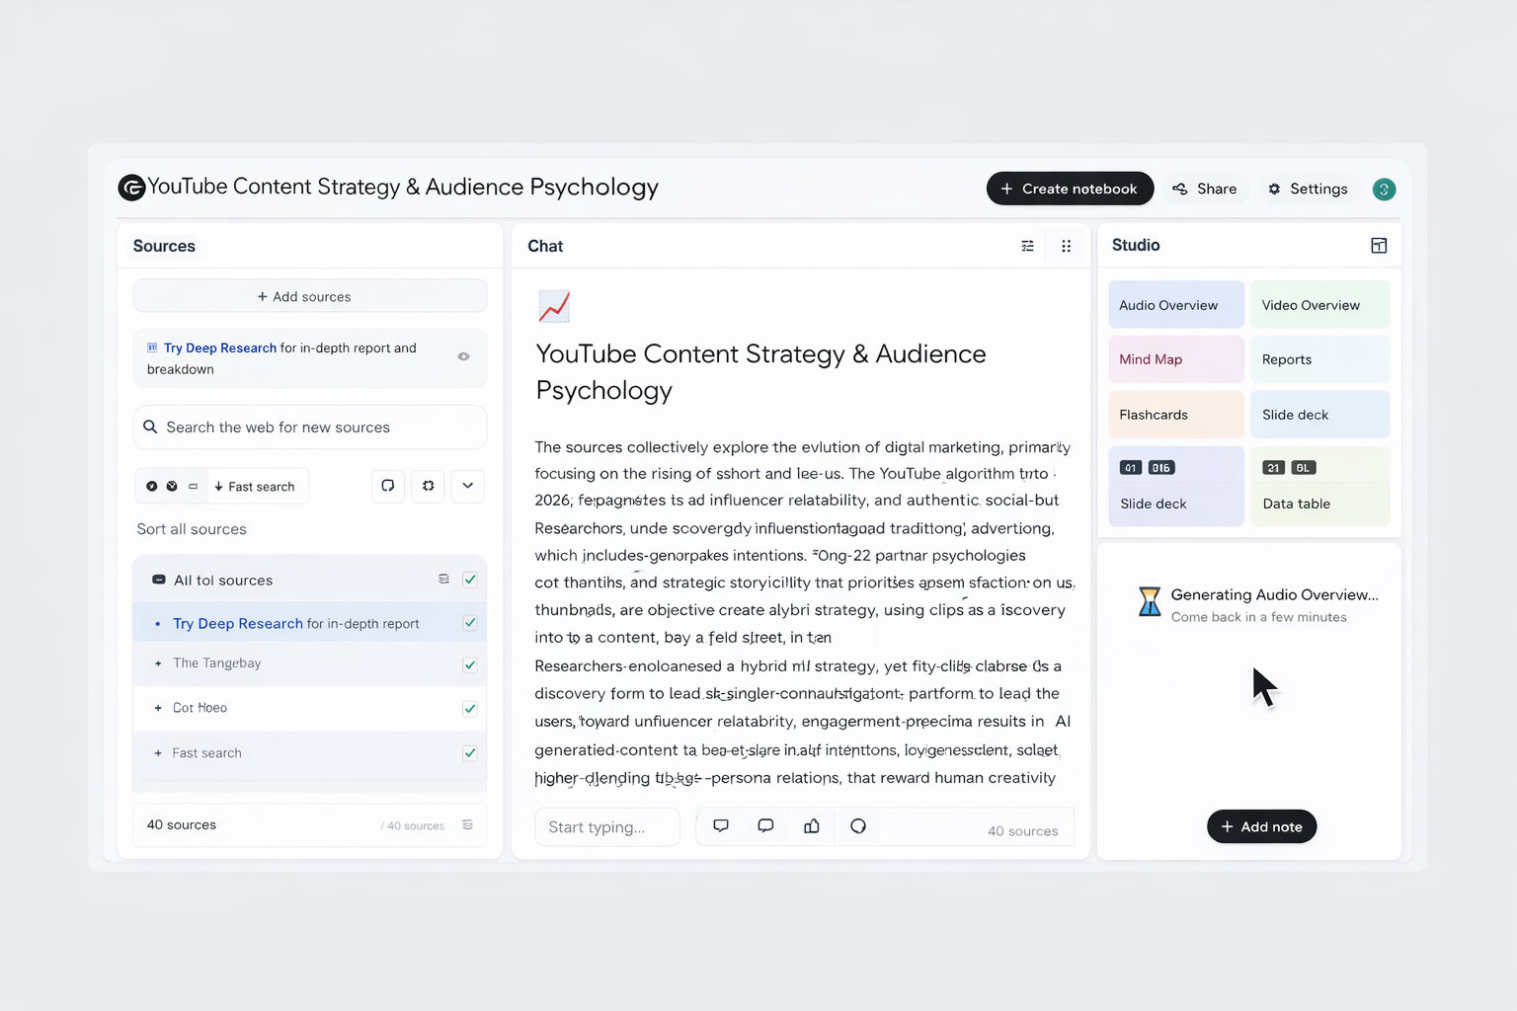Click the thumbs up icon below chat
Viewport: 1517px width, 1011px height.
click(x=811, y=826)
